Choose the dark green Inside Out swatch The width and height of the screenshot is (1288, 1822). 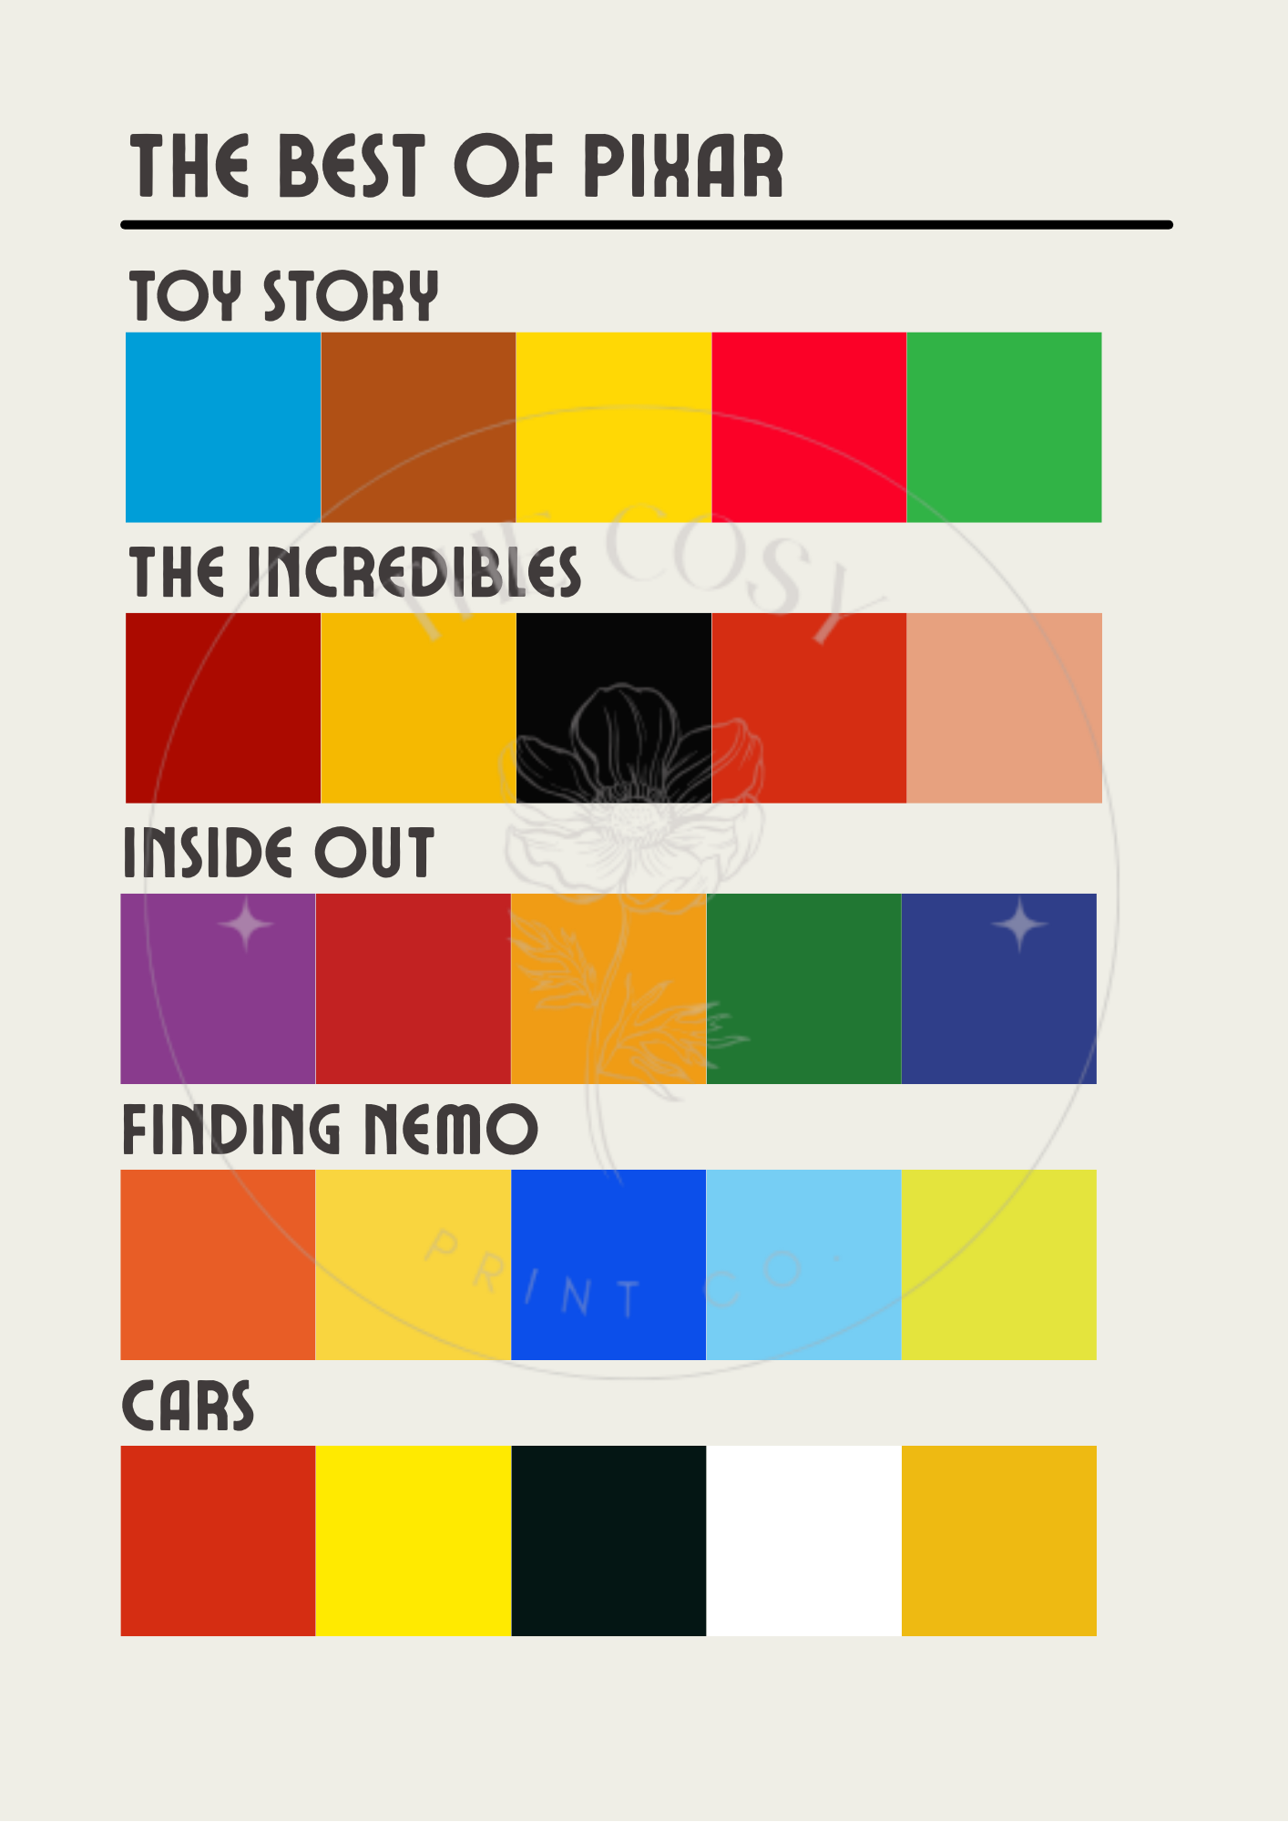[803, 988]
